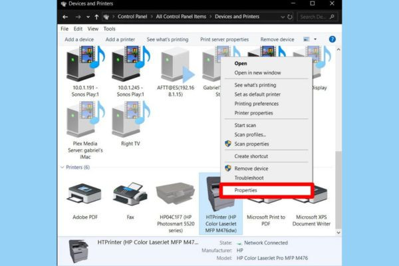Open the File menu
The width and height of the screenshot is (399, 266).
click(x=65, y=29)
